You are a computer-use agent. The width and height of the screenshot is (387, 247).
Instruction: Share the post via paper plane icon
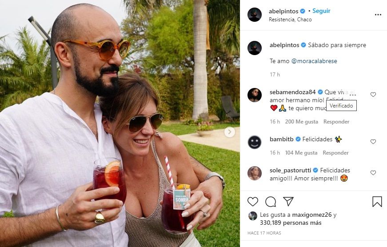(288, 202)
